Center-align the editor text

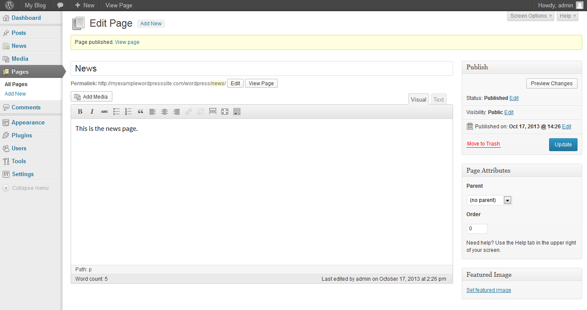click(x=165, y=112)
